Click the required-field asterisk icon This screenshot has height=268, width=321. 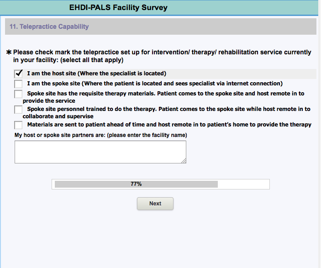click(9, 53)
